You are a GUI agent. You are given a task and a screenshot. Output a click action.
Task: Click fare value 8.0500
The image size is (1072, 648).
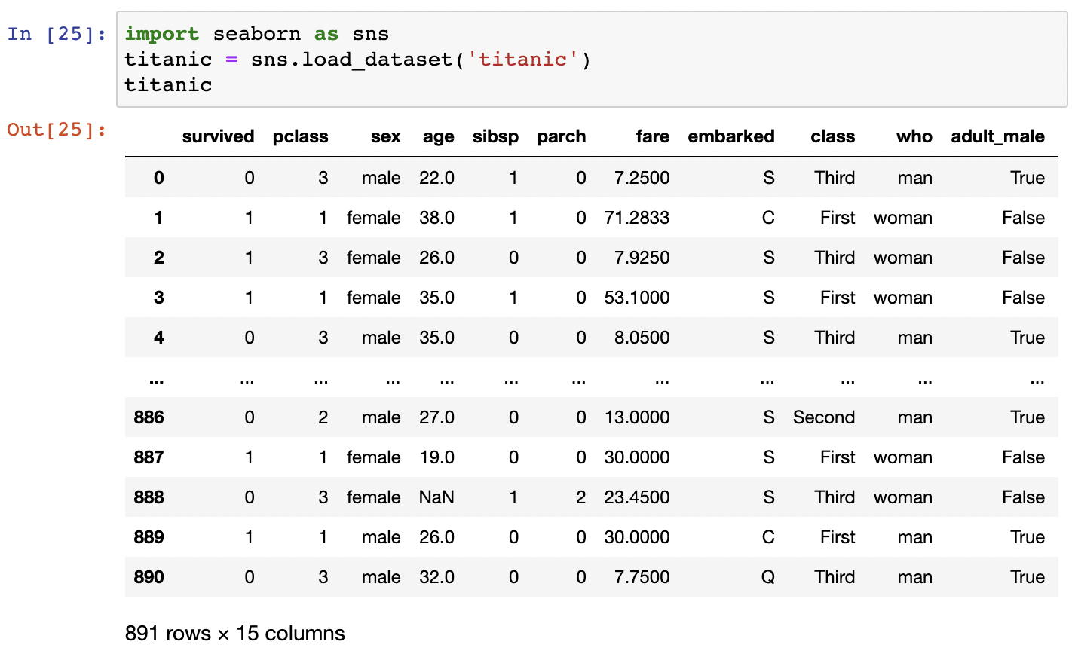pyautogui.click(x=642, y=338)
